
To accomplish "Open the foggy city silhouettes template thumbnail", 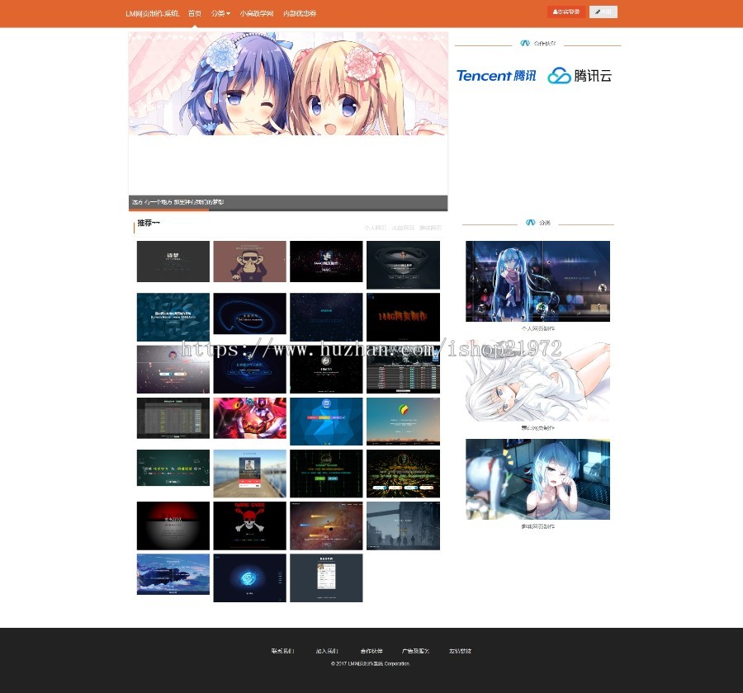I will [x=403, y=526].
